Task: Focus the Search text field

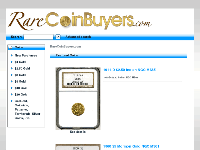Action: tap(39, 37)
